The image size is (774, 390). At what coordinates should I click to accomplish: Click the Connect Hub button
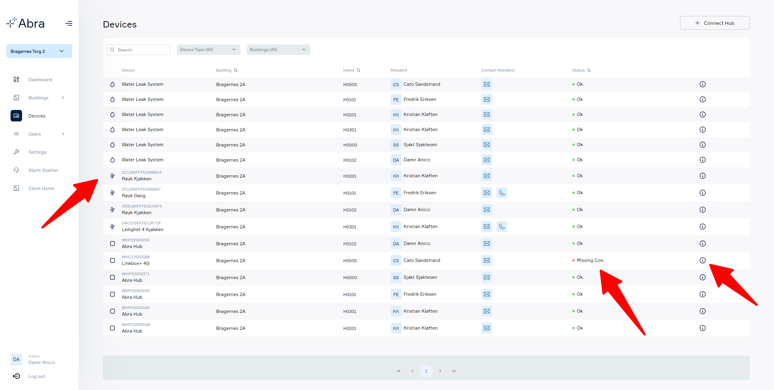714,23
